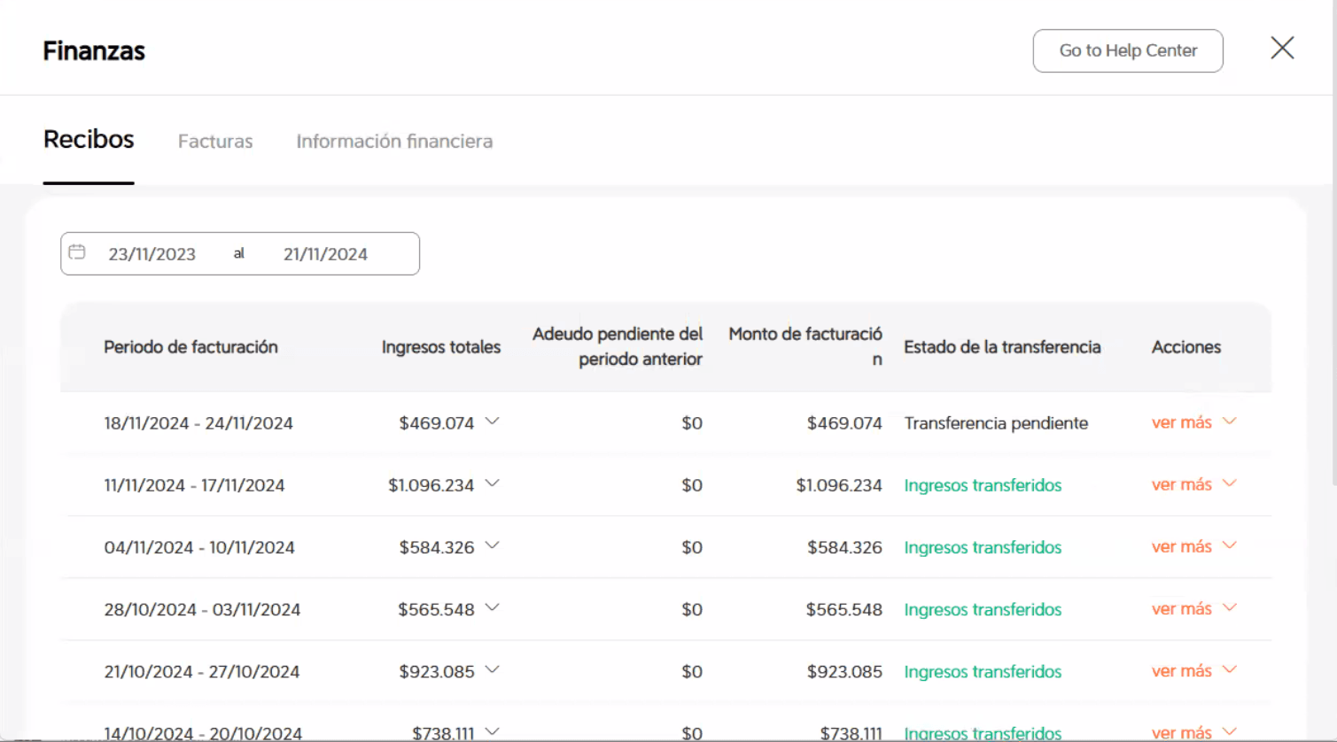Click ver más for 28/10/2024 - 03/11/2024
This screenshot has height=742, width=1337.
tap(1193, 608)
